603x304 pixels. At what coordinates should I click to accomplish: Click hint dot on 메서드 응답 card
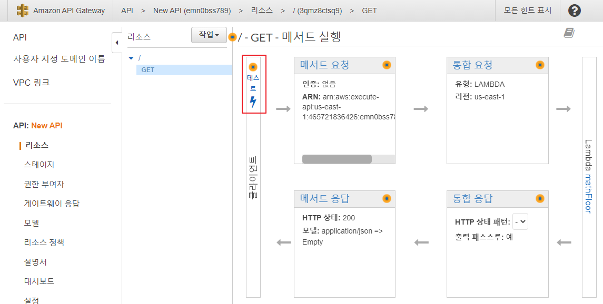coord(387,198)
